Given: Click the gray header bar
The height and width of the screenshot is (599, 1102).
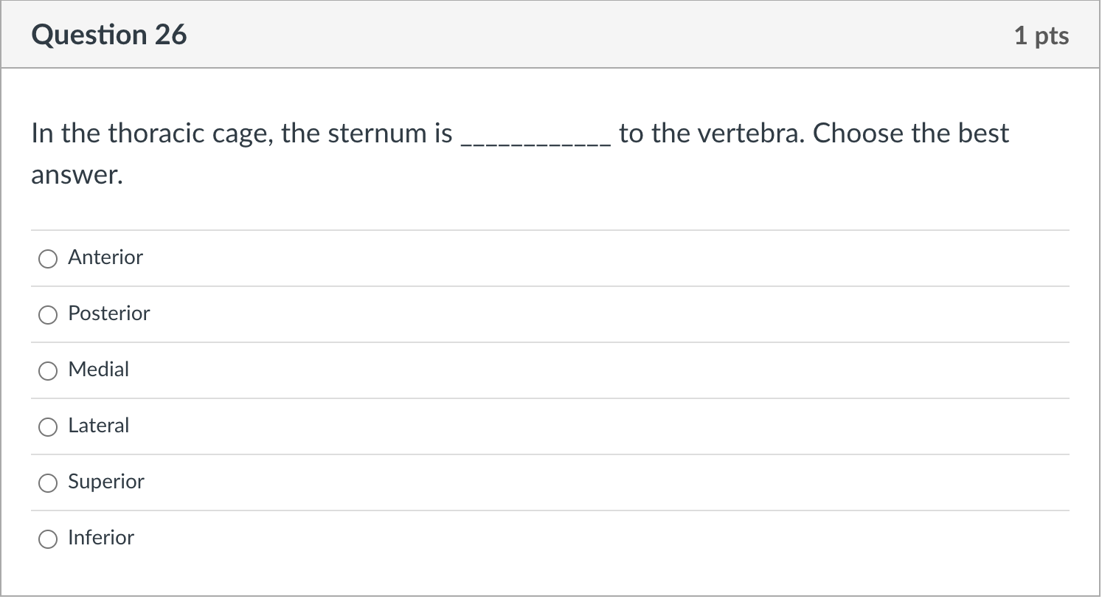Looking at the screenshot, I should (x=550, y=35).
